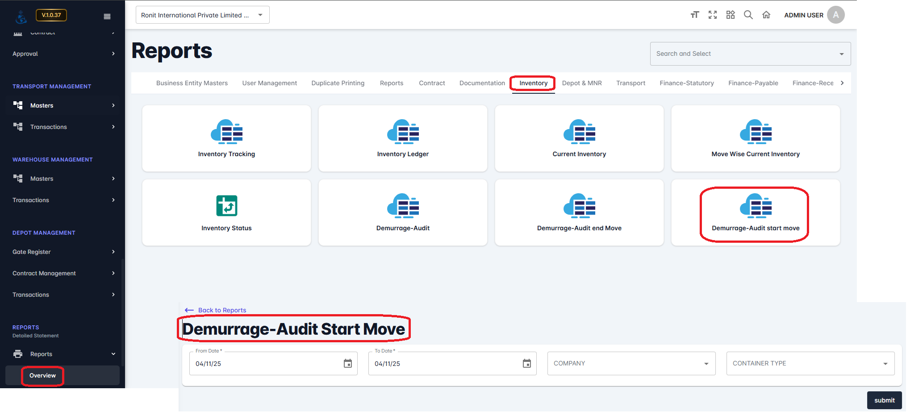Open the Inventory Status report icon
Image resolution: width=910 pixels, height=415 pixels.
tap(226, 206)
